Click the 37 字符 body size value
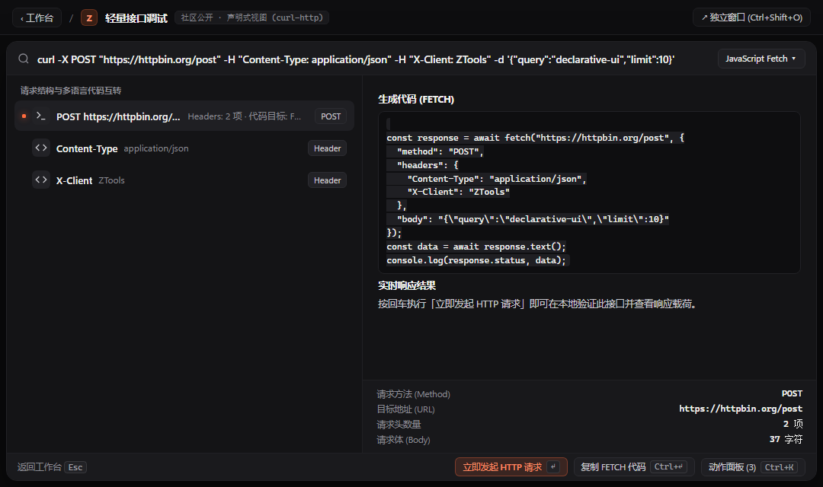 786,439
